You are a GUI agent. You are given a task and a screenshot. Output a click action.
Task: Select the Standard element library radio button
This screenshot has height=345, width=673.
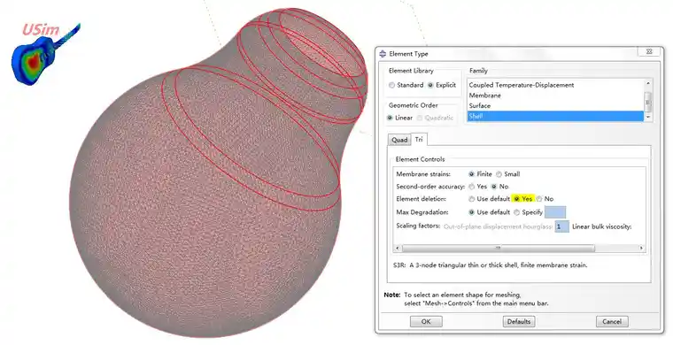coord(391,85)
